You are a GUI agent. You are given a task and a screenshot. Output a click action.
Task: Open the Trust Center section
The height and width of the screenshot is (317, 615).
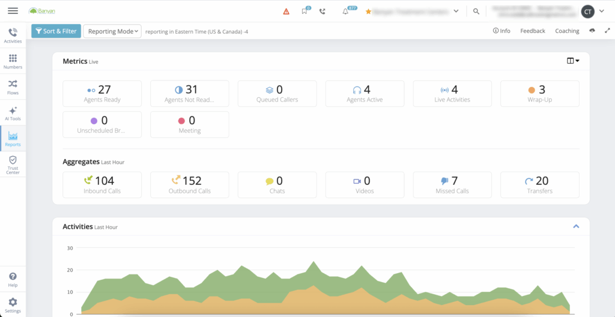coord(13,165)
